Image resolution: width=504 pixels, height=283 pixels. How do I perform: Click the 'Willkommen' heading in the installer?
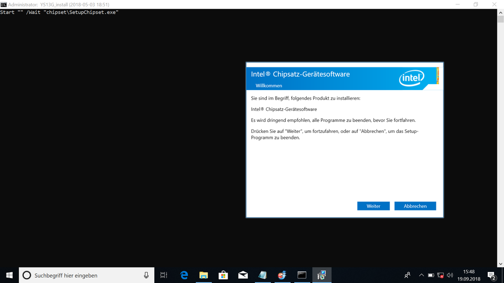(269, 86)
